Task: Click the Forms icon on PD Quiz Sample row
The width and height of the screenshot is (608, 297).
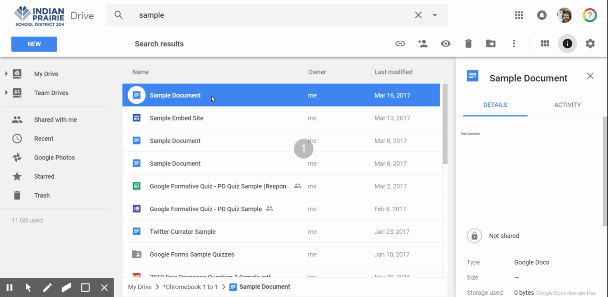Action: tap(137, 209)
